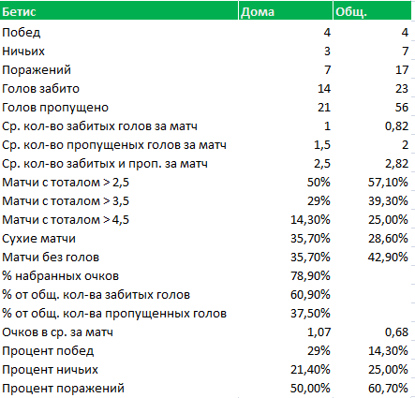
Task: Select the cell with 0,82 average goals scored
Action: click(372, 125)
